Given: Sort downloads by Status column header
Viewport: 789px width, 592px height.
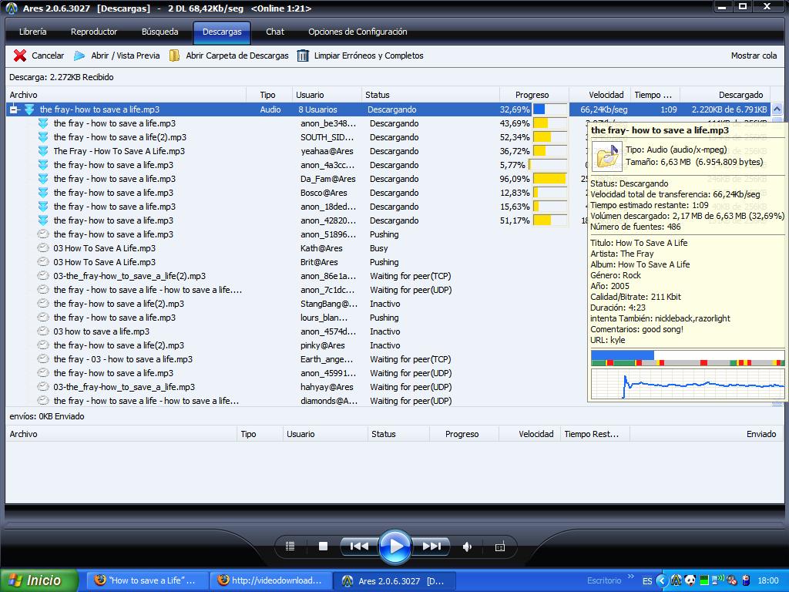Looking at the screenshot, I should [x=430, y=95].
